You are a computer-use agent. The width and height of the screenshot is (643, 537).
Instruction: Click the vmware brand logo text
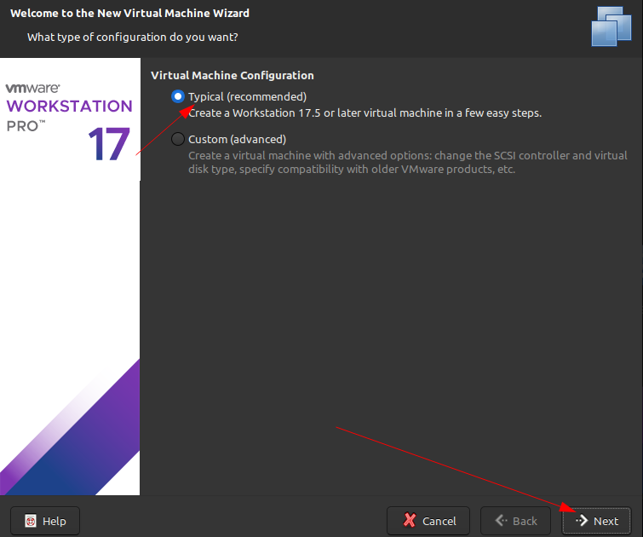[x=32, y=88]
